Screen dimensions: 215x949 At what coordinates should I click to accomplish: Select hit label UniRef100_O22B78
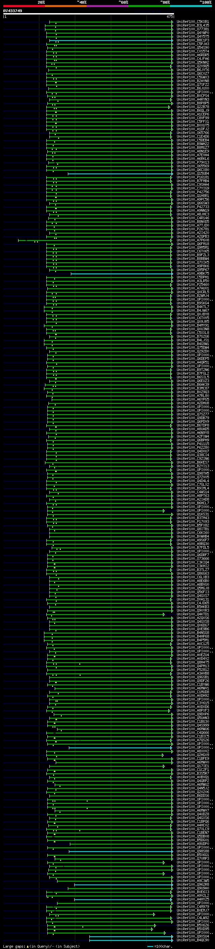click(192, 107)
